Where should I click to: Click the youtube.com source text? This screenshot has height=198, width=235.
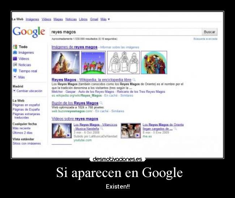[82, 140]
